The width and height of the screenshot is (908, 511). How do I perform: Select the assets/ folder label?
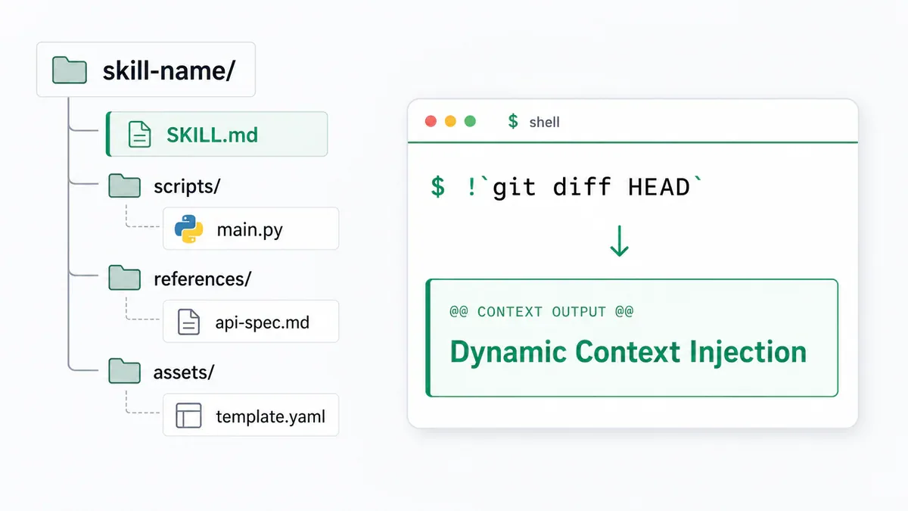click(184, 372)
